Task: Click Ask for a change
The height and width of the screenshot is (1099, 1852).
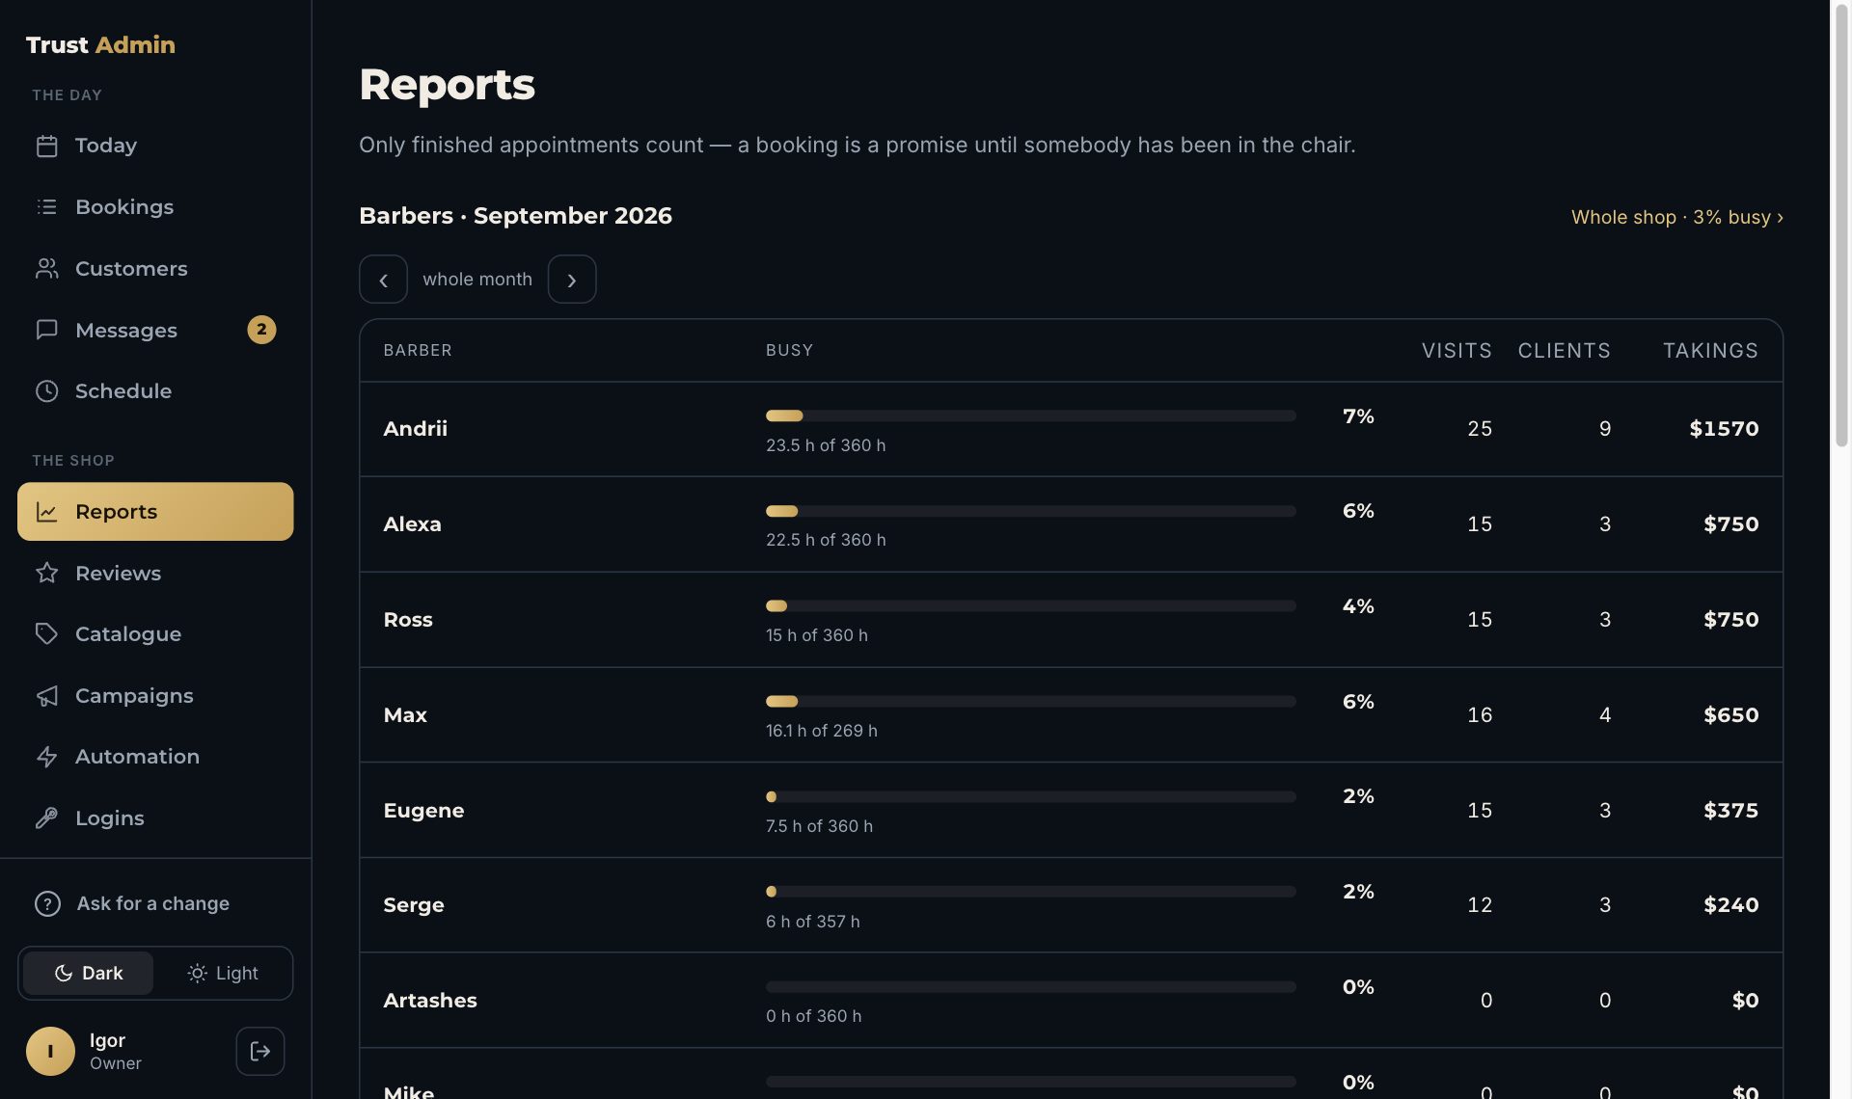Action: (153, 904)
